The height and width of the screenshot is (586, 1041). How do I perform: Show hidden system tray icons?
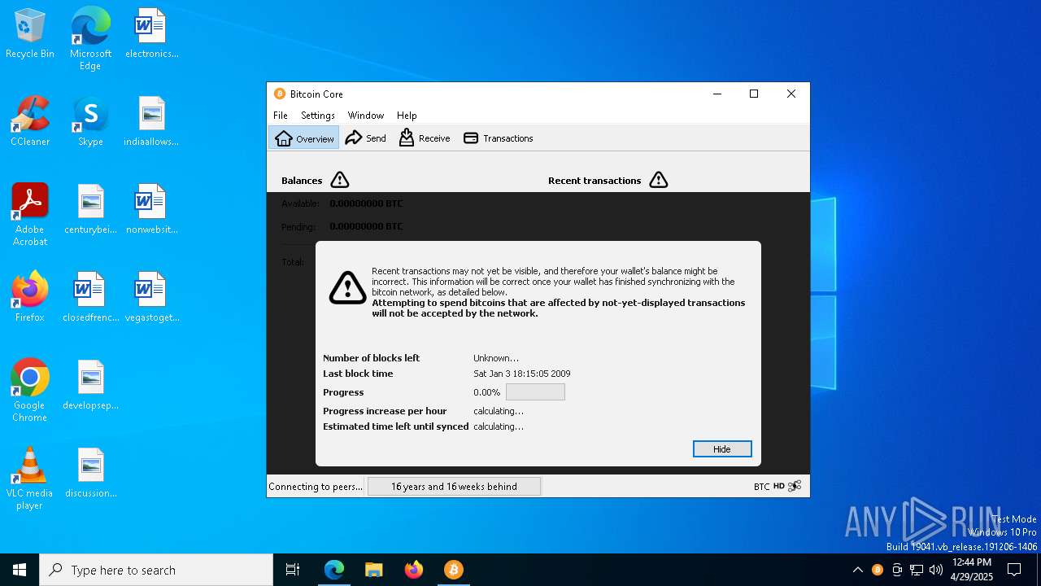(858, 570)
